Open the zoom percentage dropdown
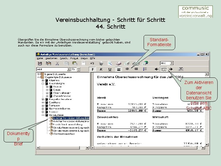221x166 pixels. pyautogui.click(x=172, y=63)
